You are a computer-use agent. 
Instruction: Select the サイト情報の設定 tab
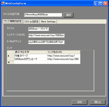click(13, 21)
